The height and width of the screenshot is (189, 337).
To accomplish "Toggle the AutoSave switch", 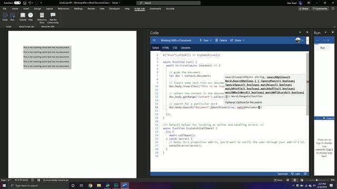I will (x=17, y=3).
